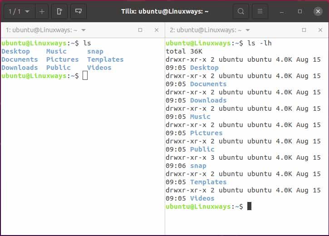Open the hamburger menu in Tilix header

pos(260,11)
